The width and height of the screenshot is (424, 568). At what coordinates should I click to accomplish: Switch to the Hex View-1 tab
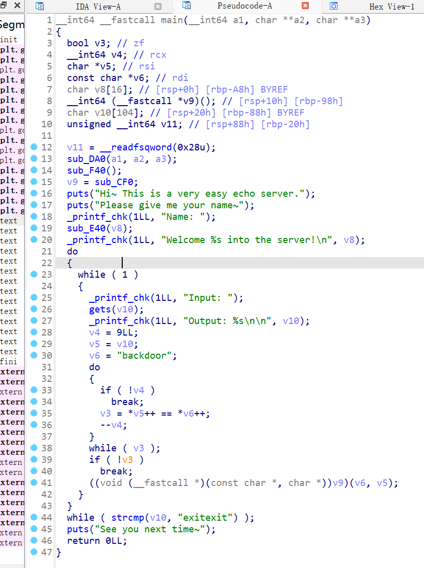click(391, 7)
